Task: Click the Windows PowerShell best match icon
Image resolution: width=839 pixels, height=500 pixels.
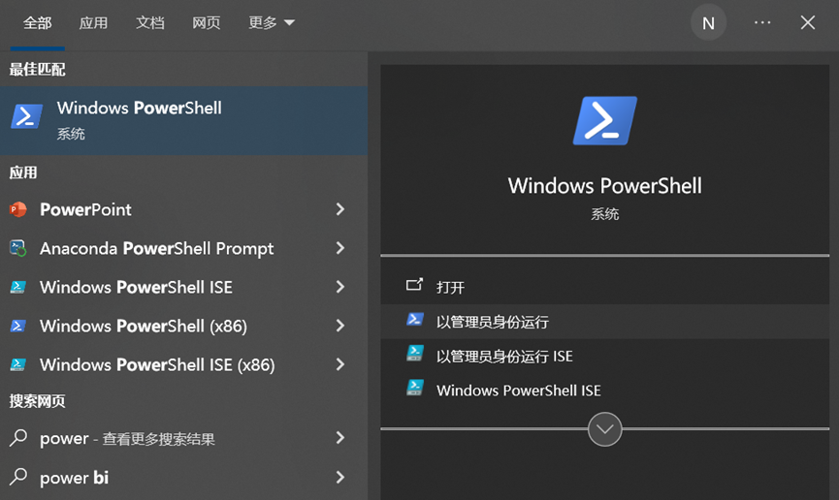Action: (26, 116)
